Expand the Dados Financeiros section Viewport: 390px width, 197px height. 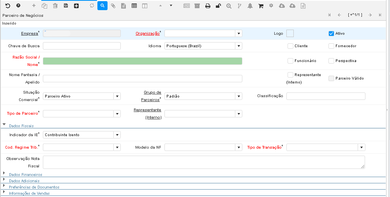pyautogui.click(x=25, y=174)
